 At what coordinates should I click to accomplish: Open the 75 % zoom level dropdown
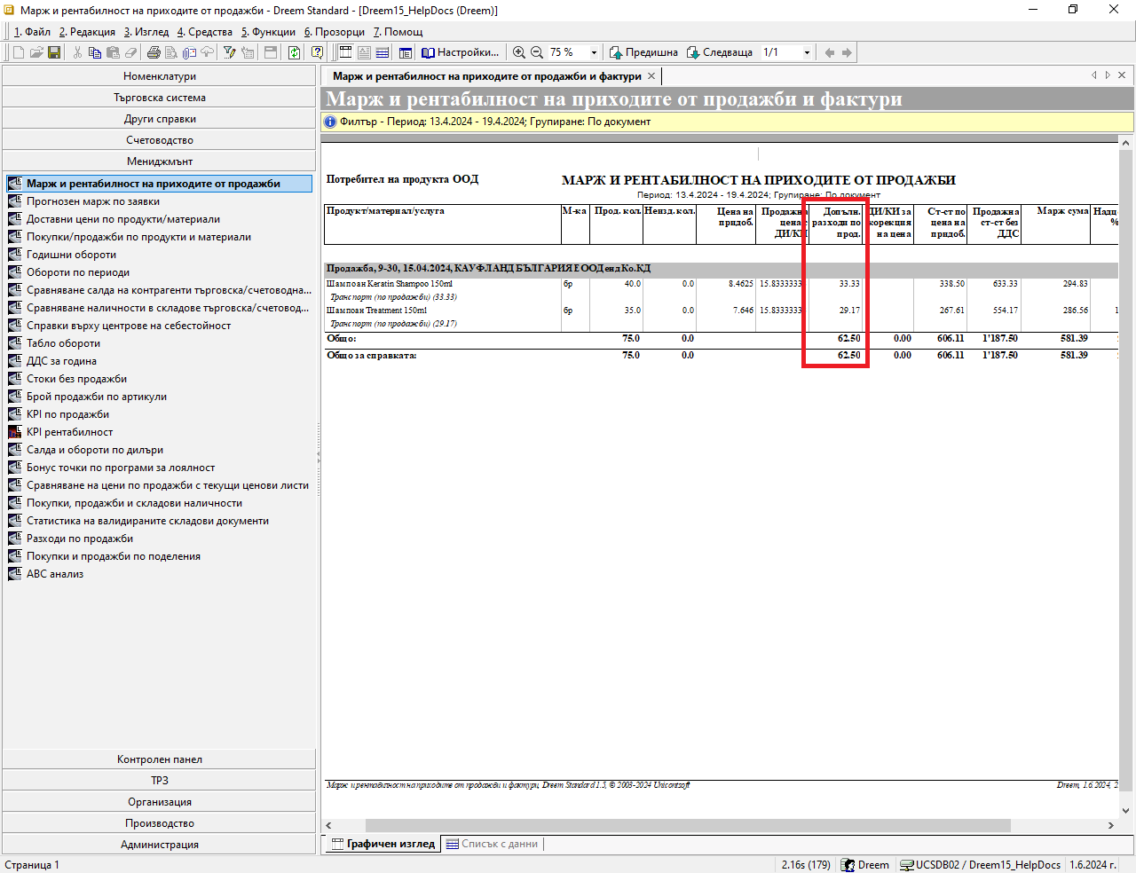594,53
